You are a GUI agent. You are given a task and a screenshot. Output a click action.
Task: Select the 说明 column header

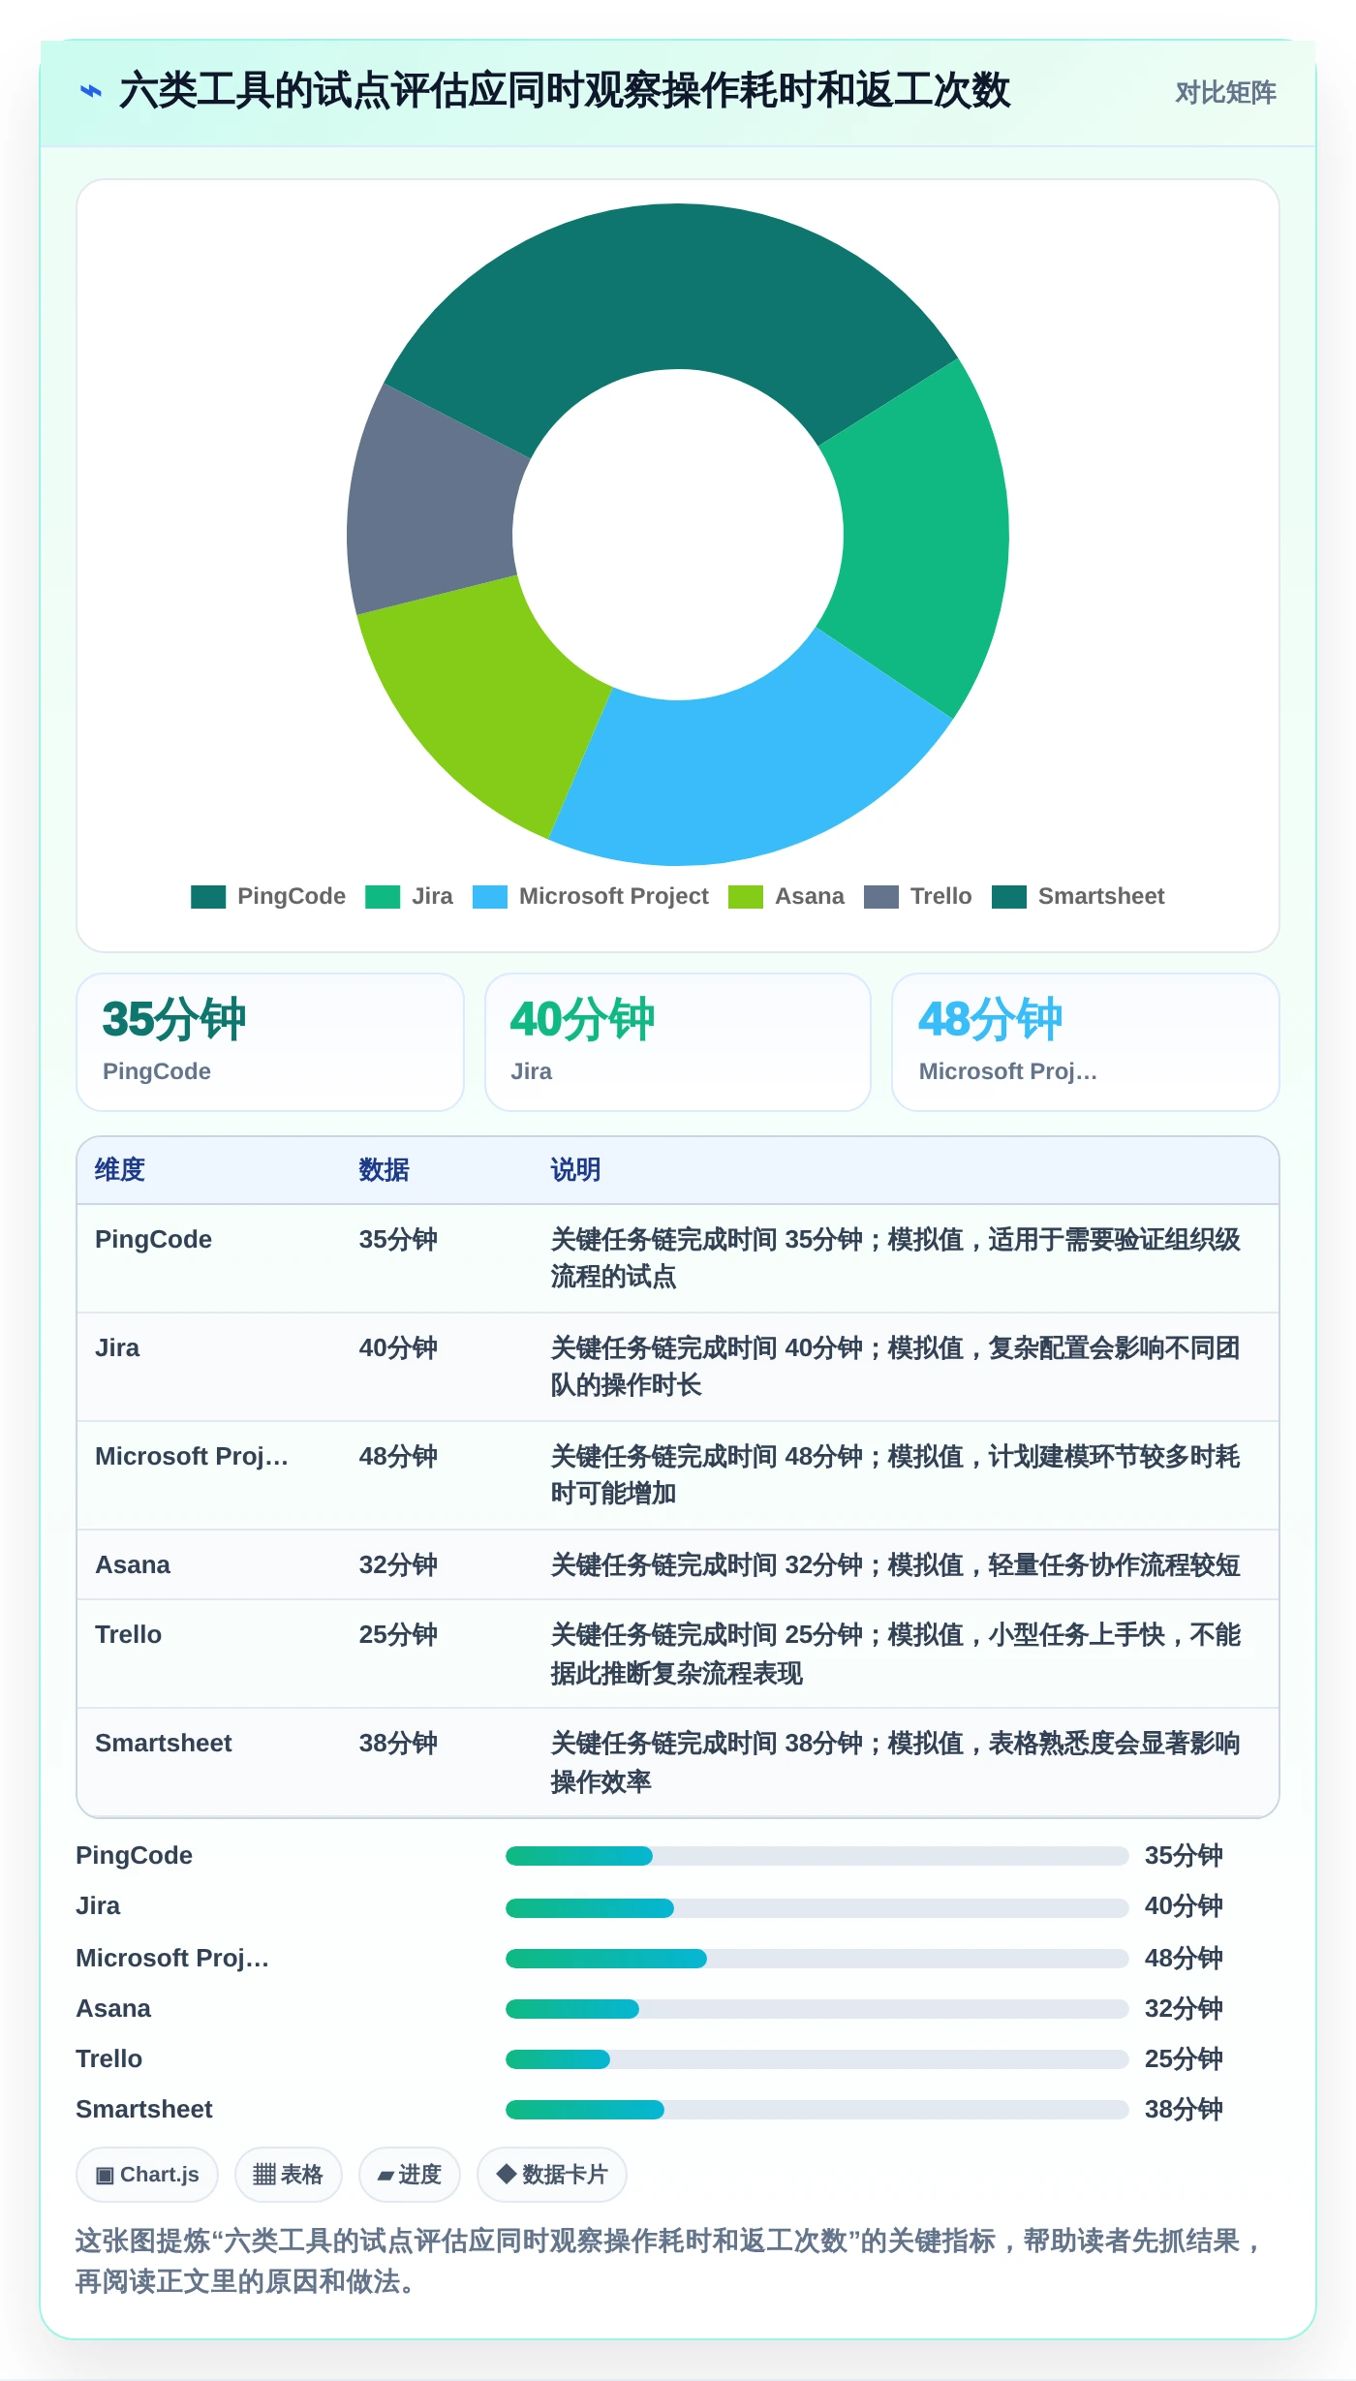pos(576,1170)
